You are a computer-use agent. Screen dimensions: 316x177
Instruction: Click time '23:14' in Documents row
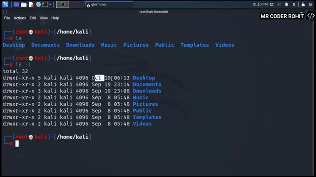pos(122,85)
